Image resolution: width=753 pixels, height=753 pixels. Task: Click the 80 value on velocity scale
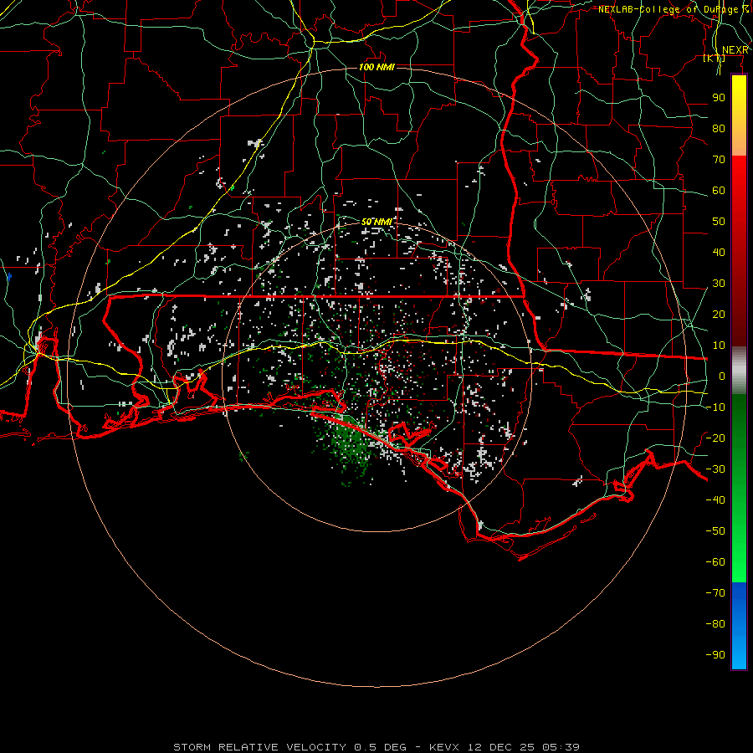(719, 129)
